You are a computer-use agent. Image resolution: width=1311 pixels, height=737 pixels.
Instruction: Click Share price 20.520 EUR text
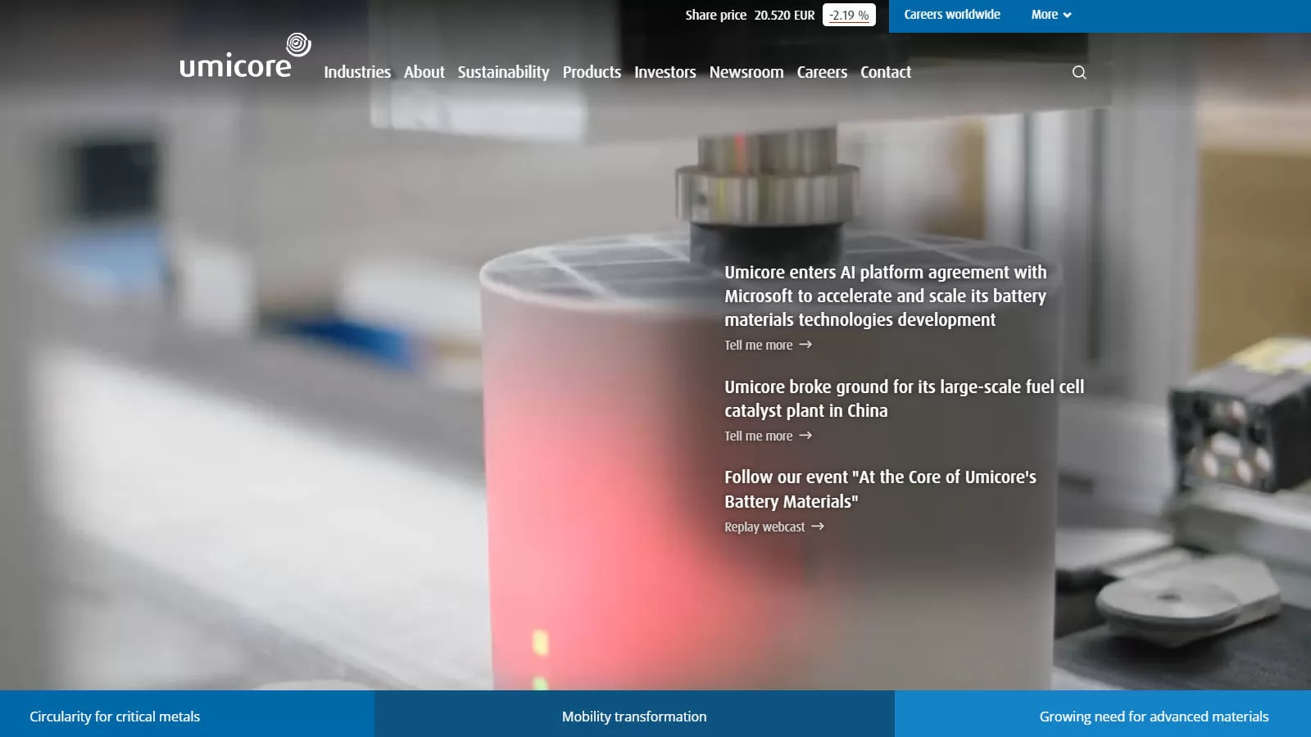point(750,15)
